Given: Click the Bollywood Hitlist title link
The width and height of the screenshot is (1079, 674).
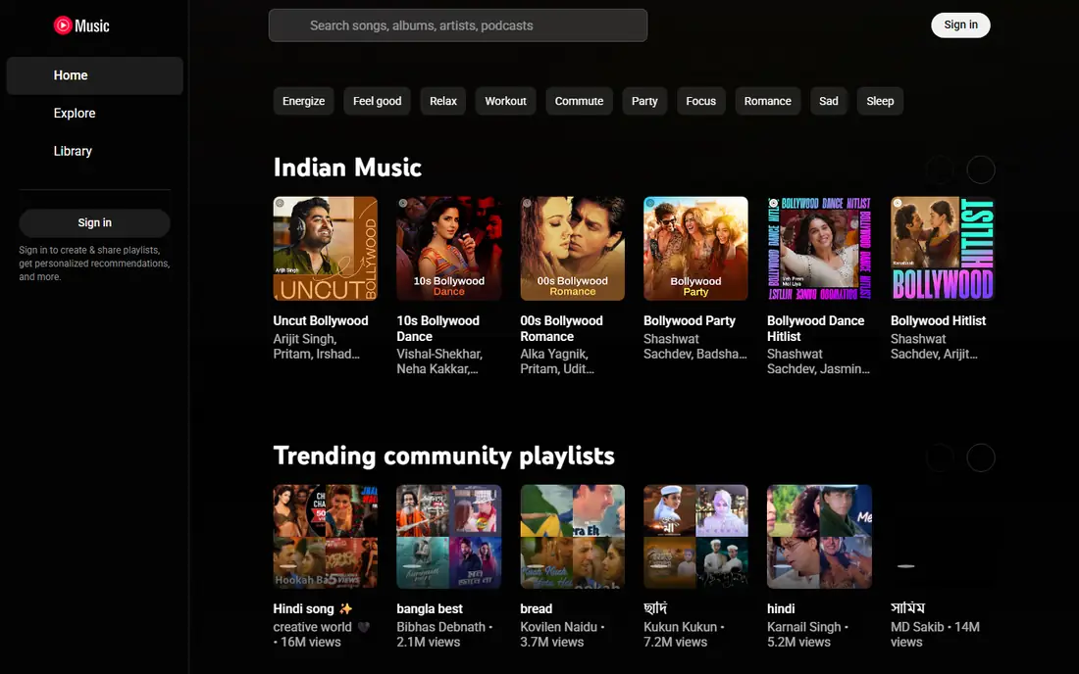Looking at the screenshot, I should pos(938,321).
